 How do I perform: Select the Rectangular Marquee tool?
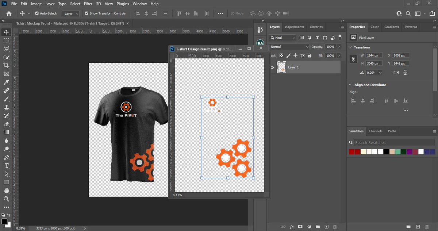click(x=6, y=41)
